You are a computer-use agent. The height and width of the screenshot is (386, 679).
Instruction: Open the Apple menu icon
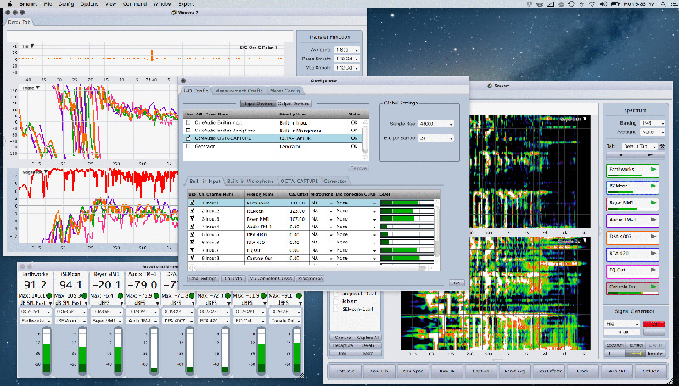coord(9,3)
